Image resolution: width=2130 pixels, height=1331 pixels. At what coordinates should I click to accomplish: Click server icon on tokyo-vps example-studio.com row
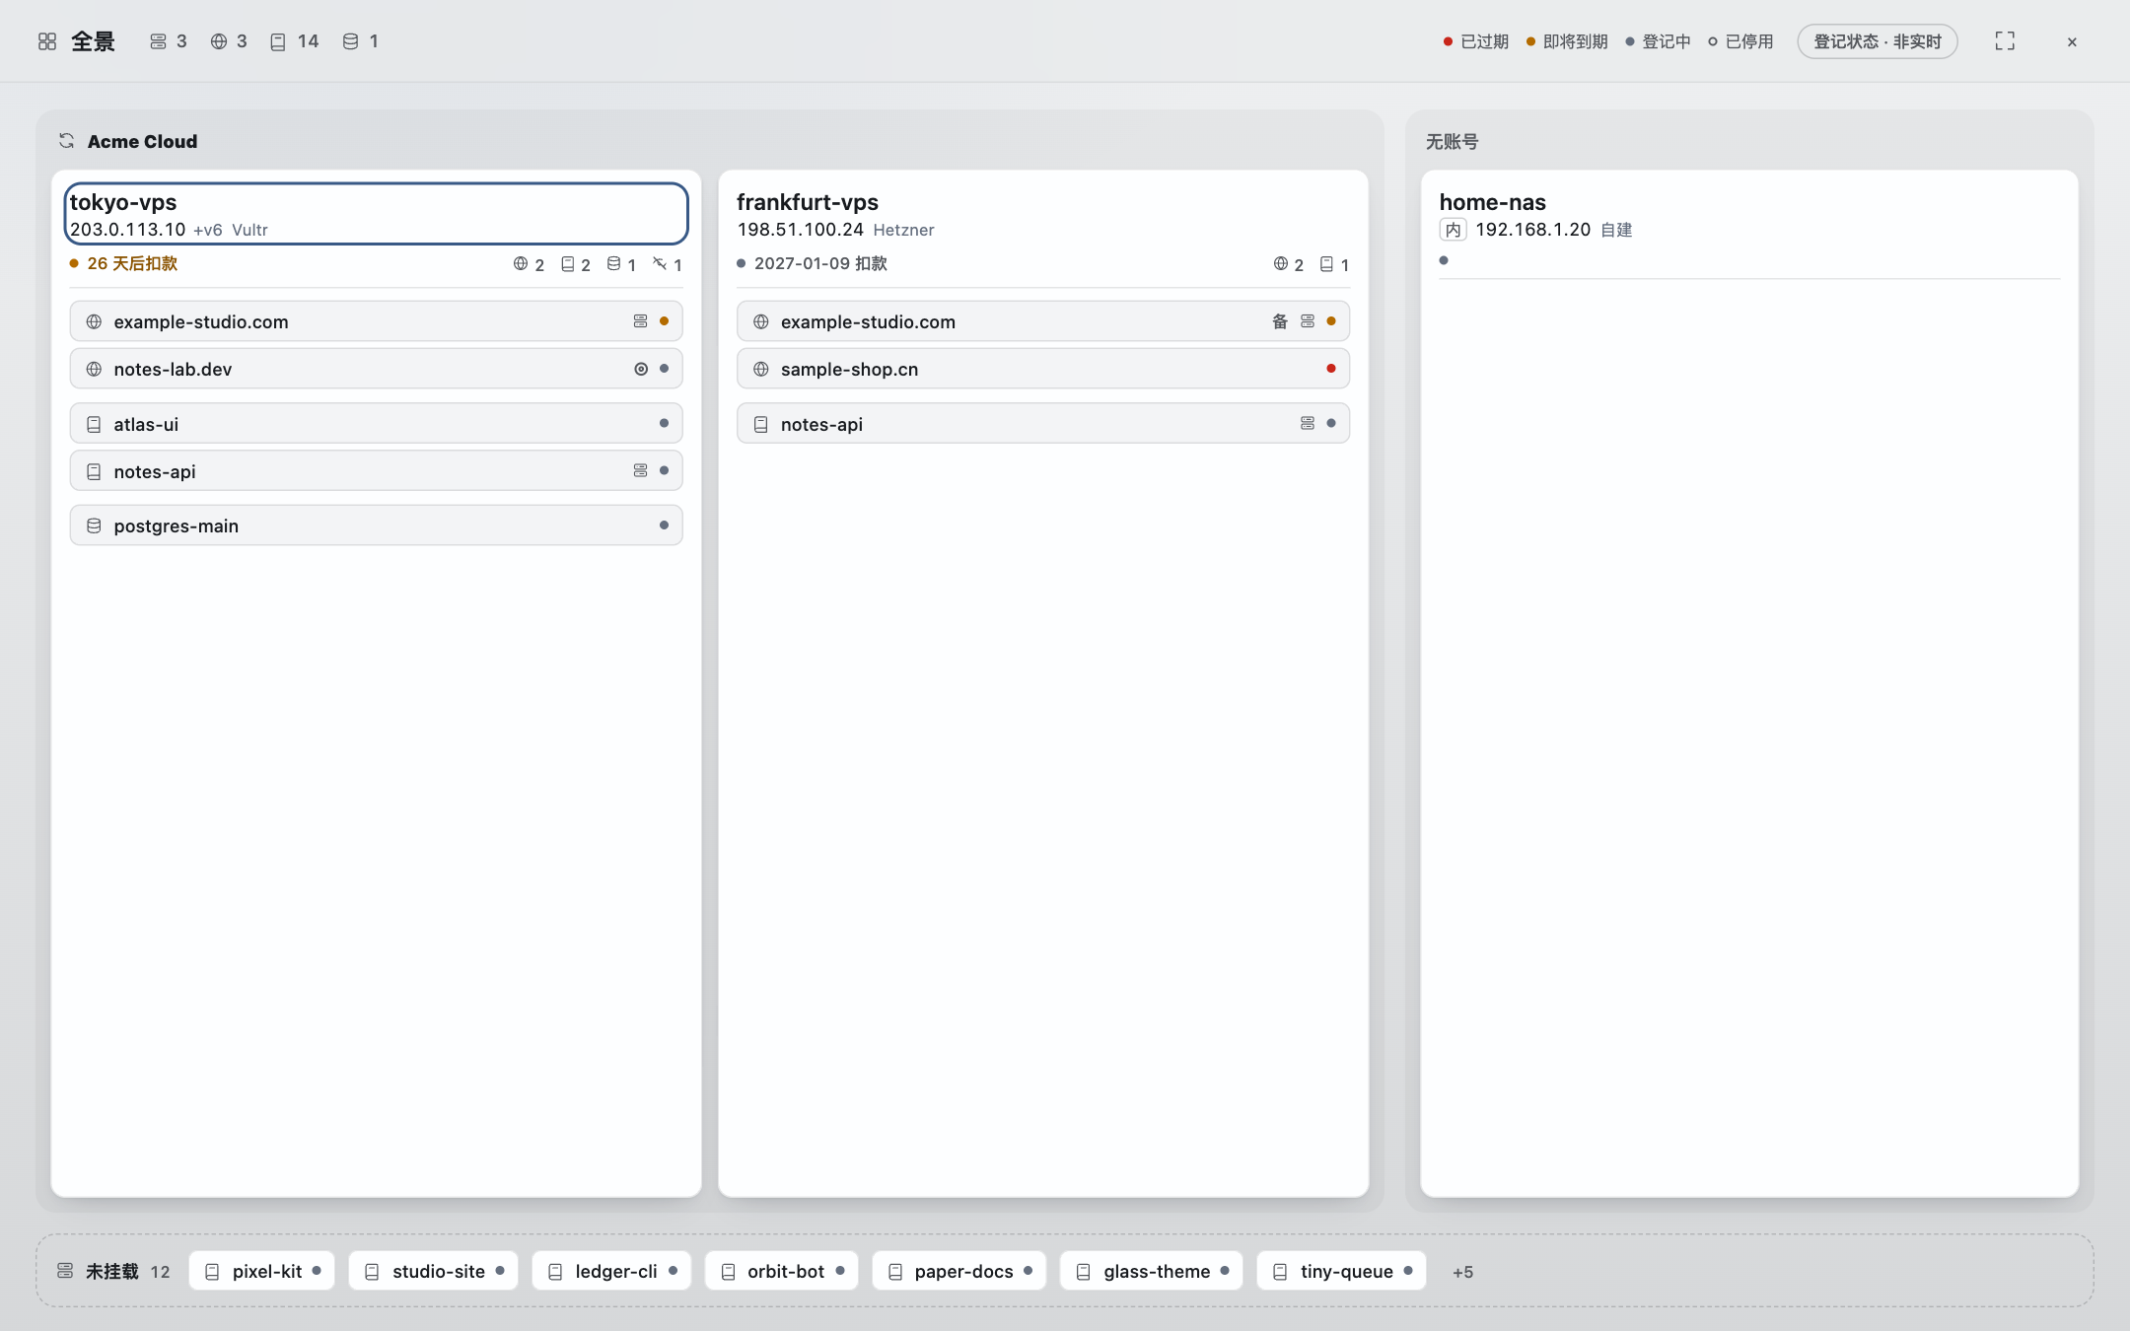(x=640, y=321)
